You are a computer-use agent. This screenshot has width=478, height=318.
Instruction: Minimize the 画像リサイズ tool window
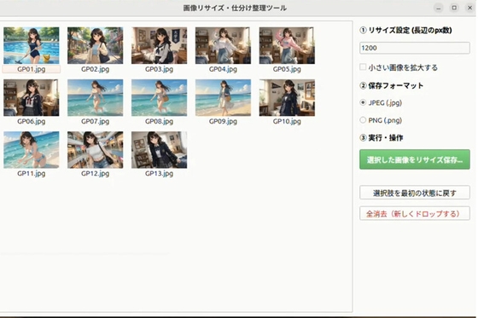[x=439, y=8]
